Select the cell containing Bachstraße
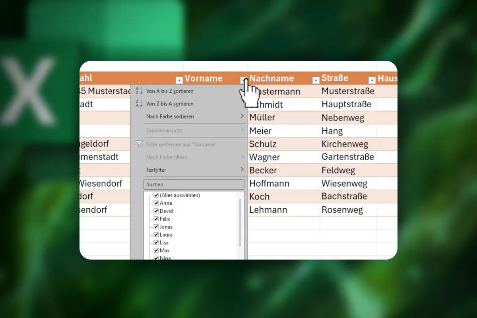 348,196
